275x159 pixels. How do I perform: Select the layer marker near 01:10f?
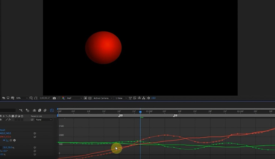click(175, 116)
